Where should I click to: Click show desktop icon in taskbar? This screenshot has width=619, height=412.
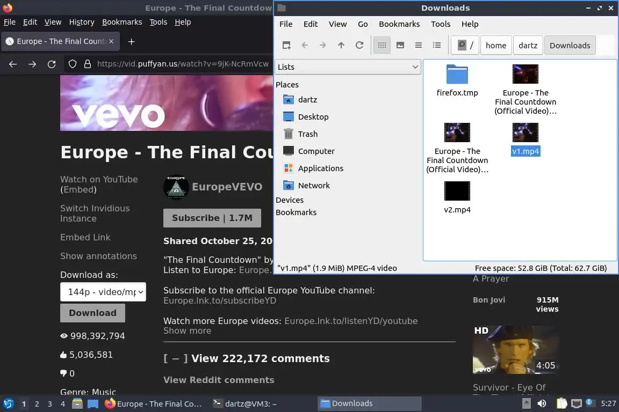pos(93,404)
